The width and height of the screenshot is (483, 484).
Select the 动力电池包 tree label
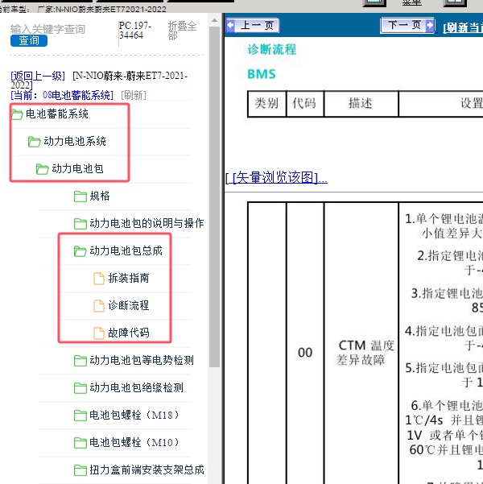tap(77, 168)
